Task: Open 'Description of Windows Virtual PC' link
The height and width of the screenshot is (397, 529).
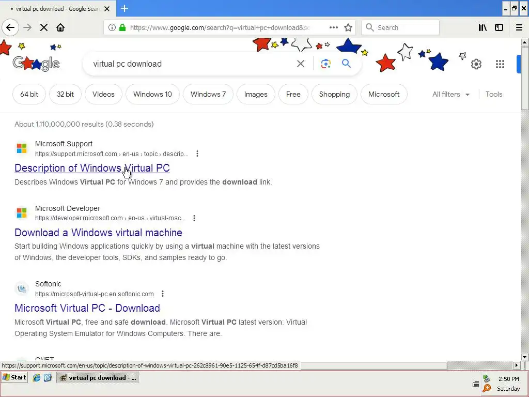Action: (x=92, y=168)
